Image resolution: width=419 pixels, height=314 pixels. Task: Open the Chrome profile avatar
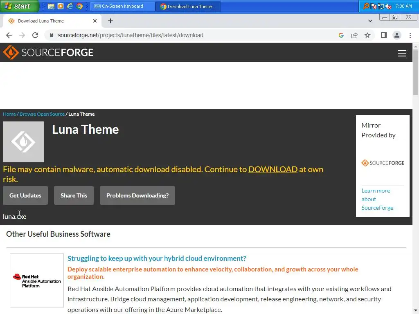[397, 35]
